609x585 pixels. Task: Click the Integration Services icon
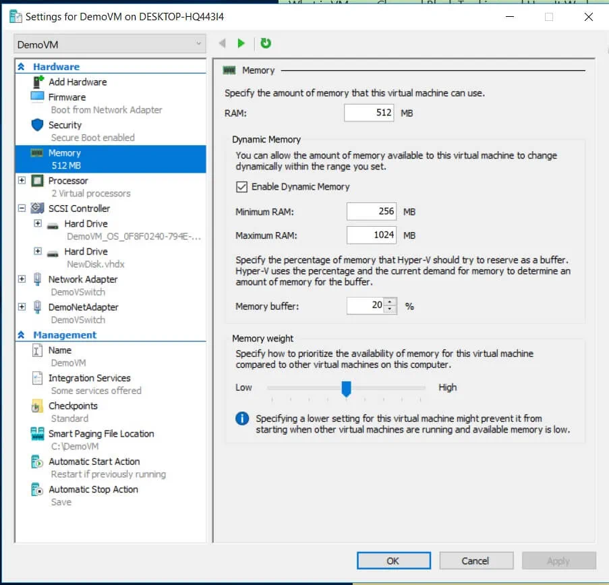[38, 379]
